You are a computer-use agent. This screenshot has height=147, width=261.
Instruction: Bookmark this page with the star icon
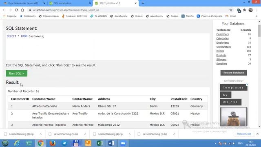coord(231,10)
